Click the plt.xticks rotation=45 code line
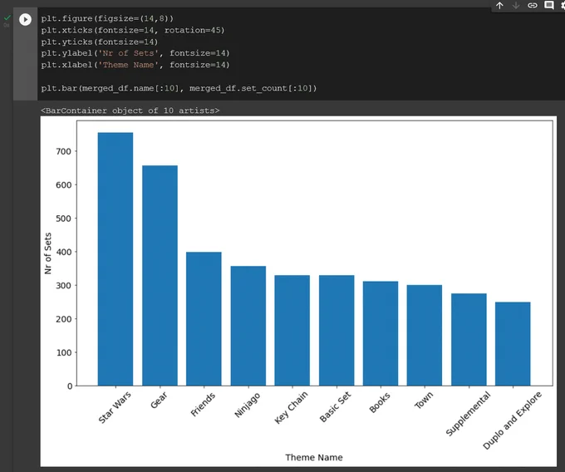 [x=133, y=30]
